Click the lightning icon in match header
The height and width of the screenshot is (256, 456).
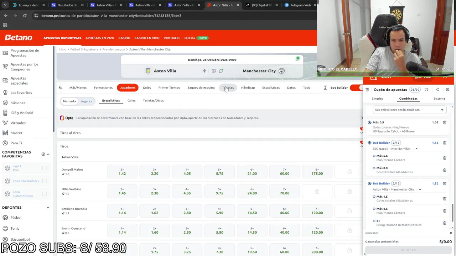coord(204,71)
